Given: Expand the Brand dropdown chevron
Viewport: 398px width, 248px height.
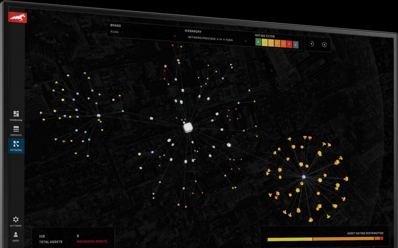Looking at the screenshot, I should (x=175, y=36).
